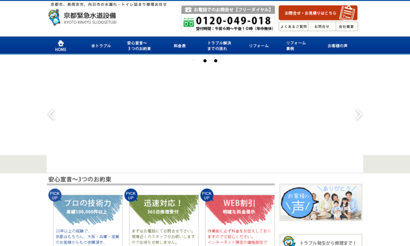The image size is (410, 246).
Task: Click the トラブル発生から修理まで！ banner
Action: tap(321, 240)
